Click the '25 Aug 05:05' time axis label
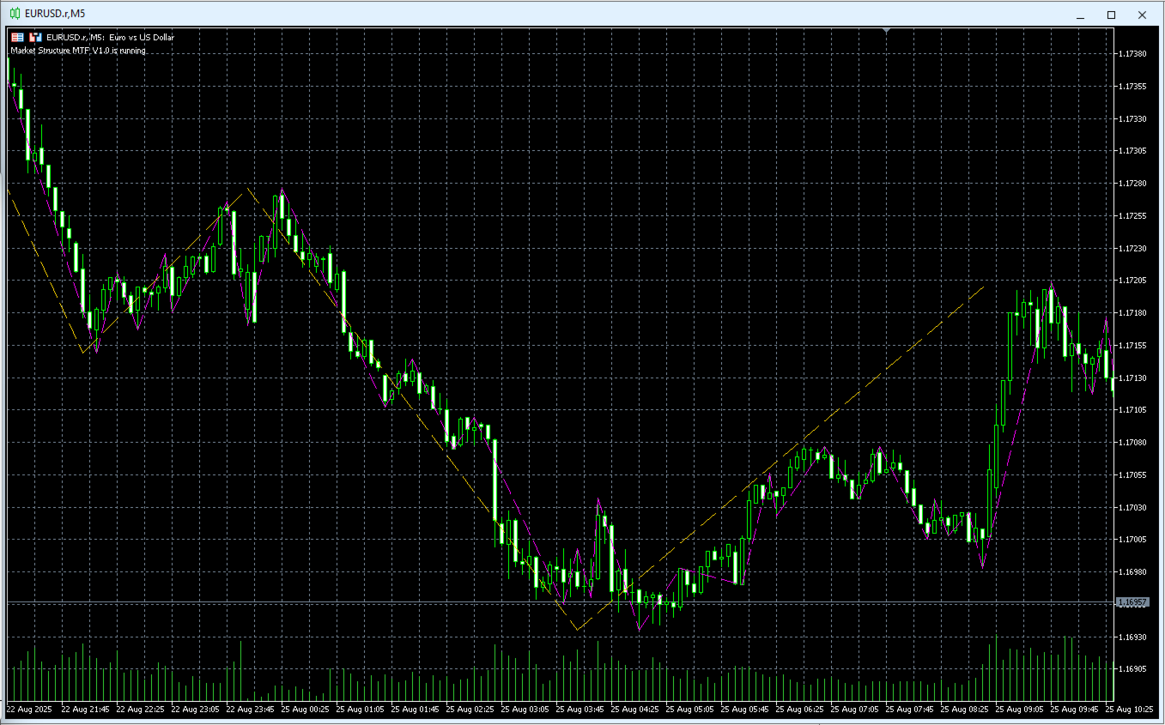Image resolution: width=1165 pixels, height=725 pixels. pyautogui.click(x=689, y=710)
